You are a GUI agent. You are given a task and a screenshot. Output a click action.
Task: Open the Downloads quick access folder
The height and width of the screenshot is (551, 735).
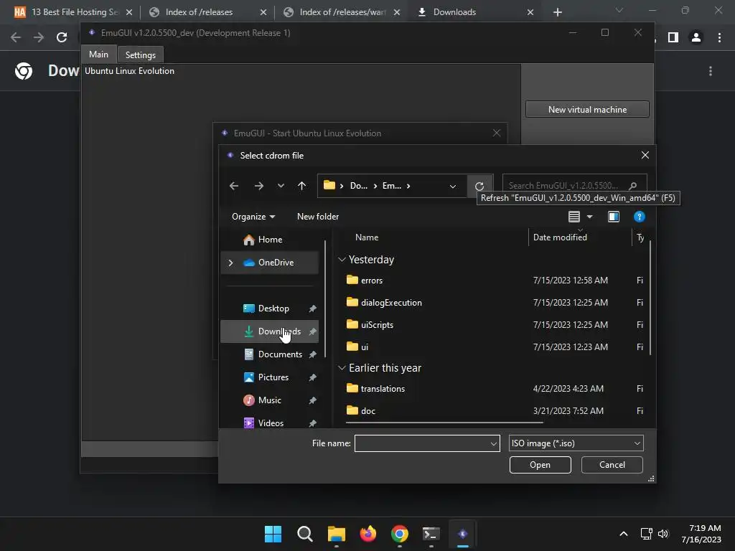click(x=270, y=331)
